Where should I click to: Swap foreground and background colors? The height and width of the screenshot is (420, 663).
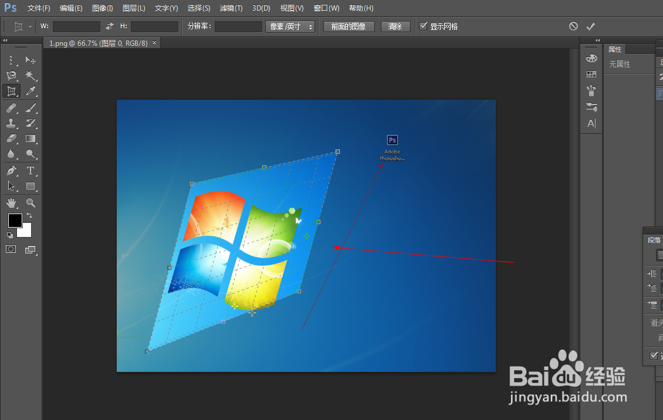pos(29,215)
